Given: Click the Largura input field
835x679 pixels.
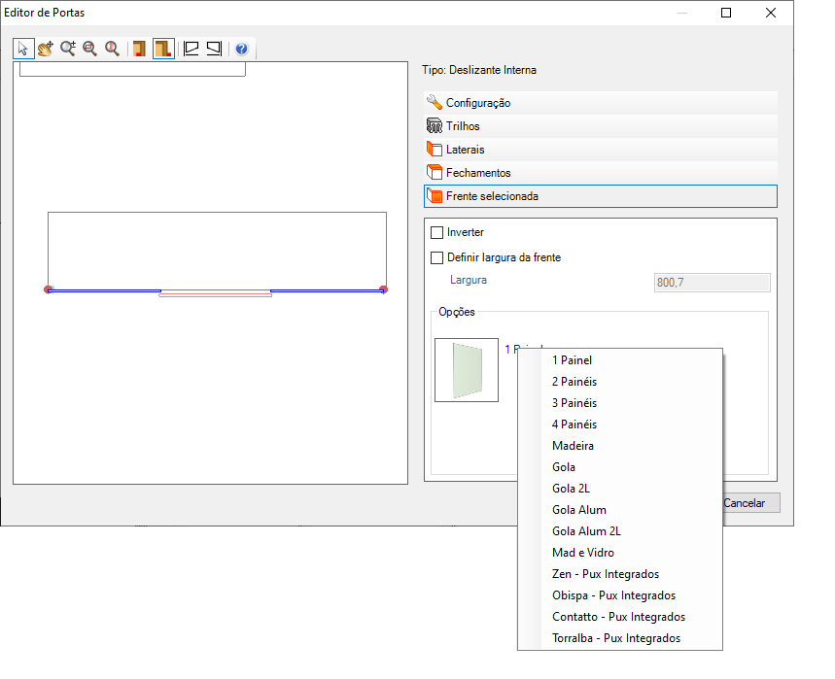Looking at the screenshot, I should 712,283.
